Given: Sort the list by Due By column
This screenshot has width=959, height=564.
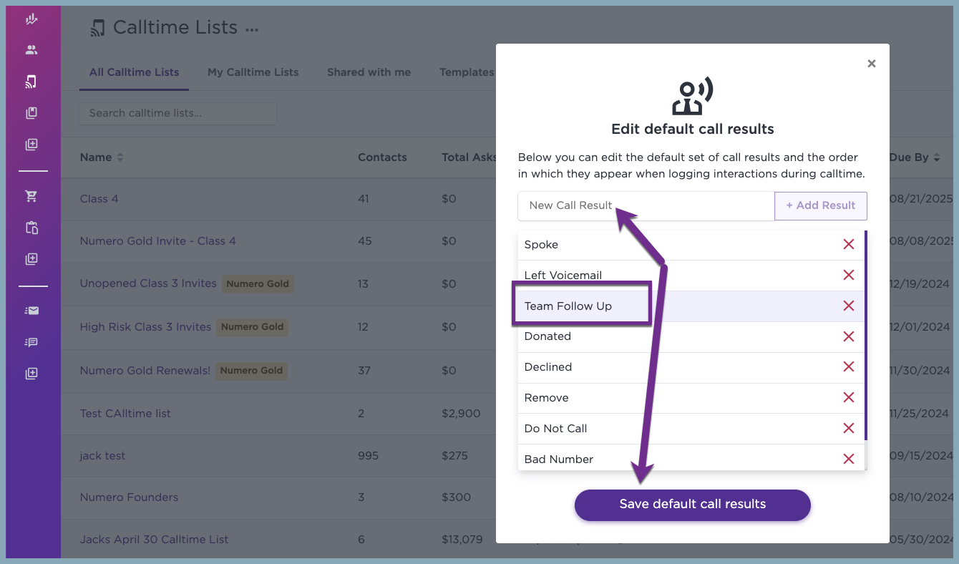Looking at the screenshot, I should click(915, 157).
